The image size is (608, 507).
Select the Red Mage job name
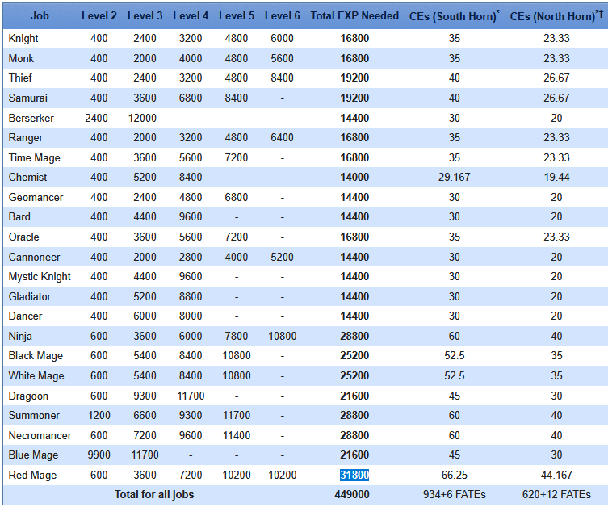click(32, 475)
